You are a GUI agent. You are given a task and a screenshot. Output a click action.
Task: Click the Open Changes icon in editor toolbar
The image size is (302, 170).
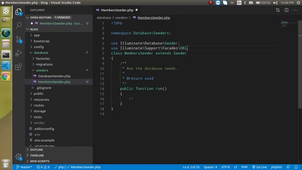click(x=278, y=10)
